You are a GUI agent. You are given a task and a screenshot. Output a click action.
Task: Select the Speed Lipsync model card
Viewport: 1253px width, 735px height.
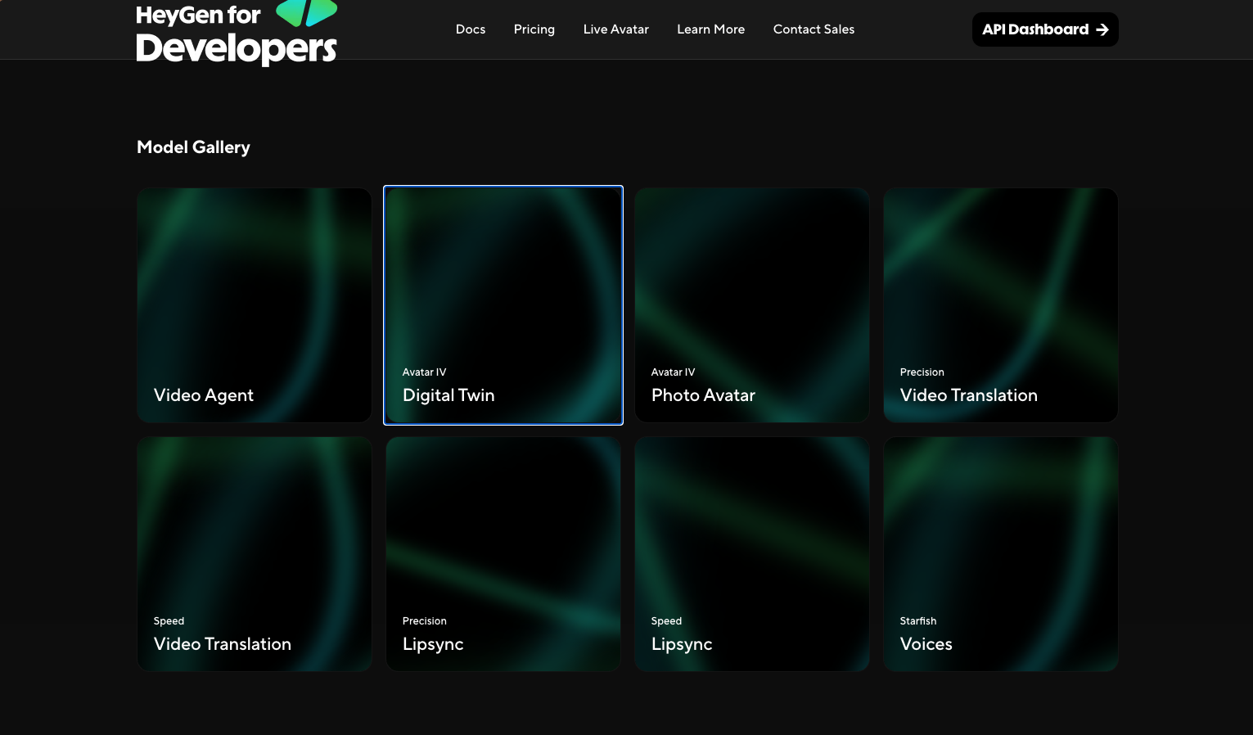[x=751, y=553]
